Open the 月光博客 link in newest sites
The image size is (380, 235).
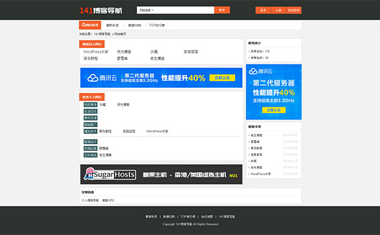click(124, 52)
